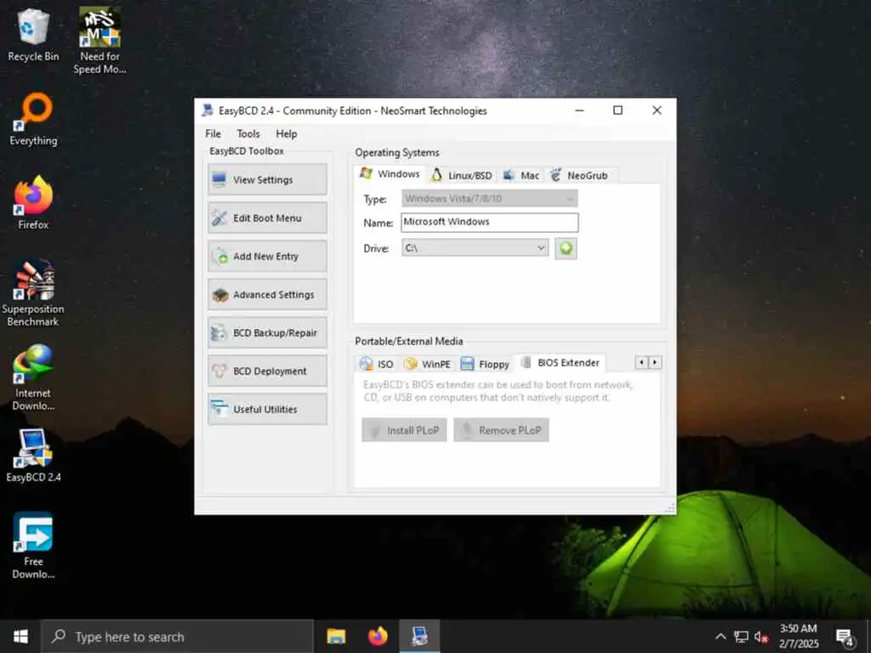Switch to the Windows operating system tab
The height and width of the screenshot is (653, 871).
pyautogui.click(x=390, y=173)
